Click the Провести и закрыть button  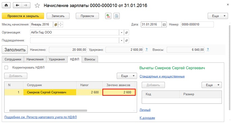coord(23,16)
